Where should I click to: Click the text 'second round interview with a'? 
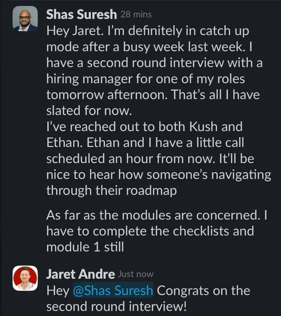coord(175,63)
